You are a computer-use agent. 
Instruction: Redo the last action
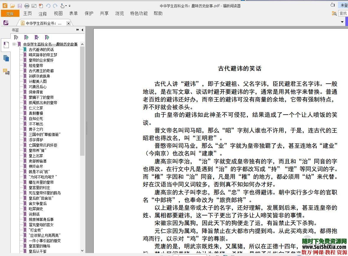point(55,6)
